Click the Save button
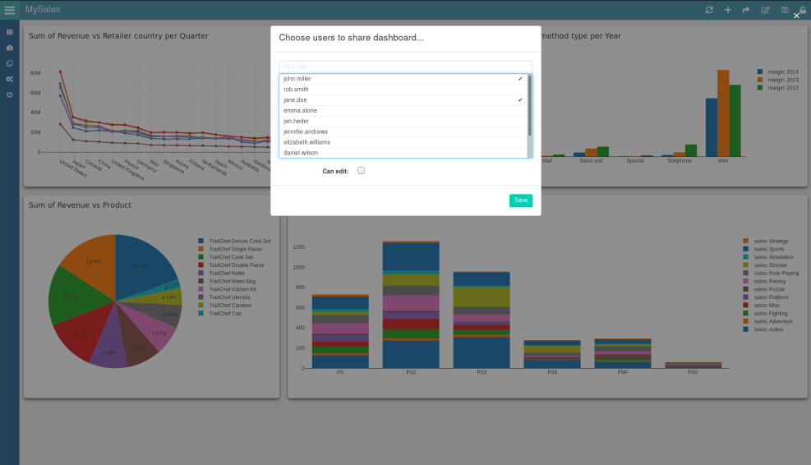The height and width of the screenshot is (465, 811). [520, 200]
